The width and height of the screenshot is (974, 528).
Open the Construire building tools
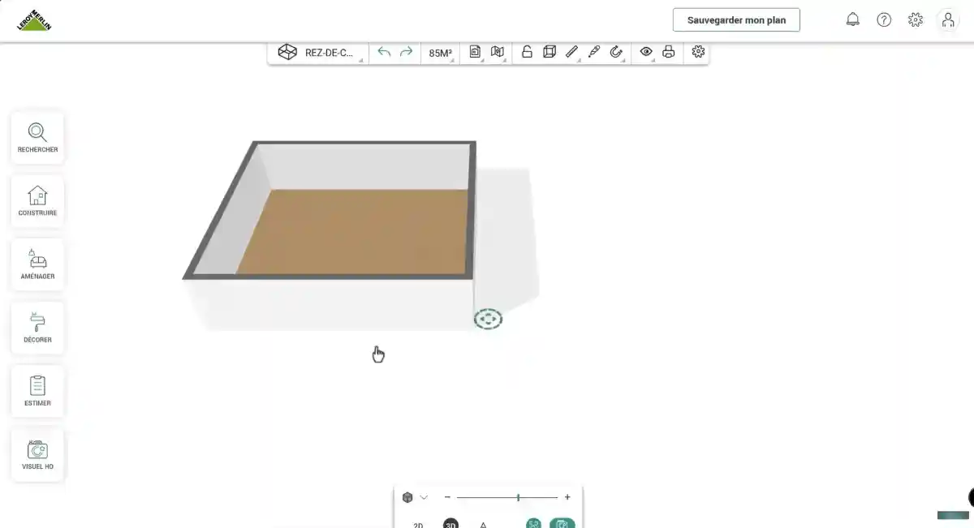tap(37, 201)
